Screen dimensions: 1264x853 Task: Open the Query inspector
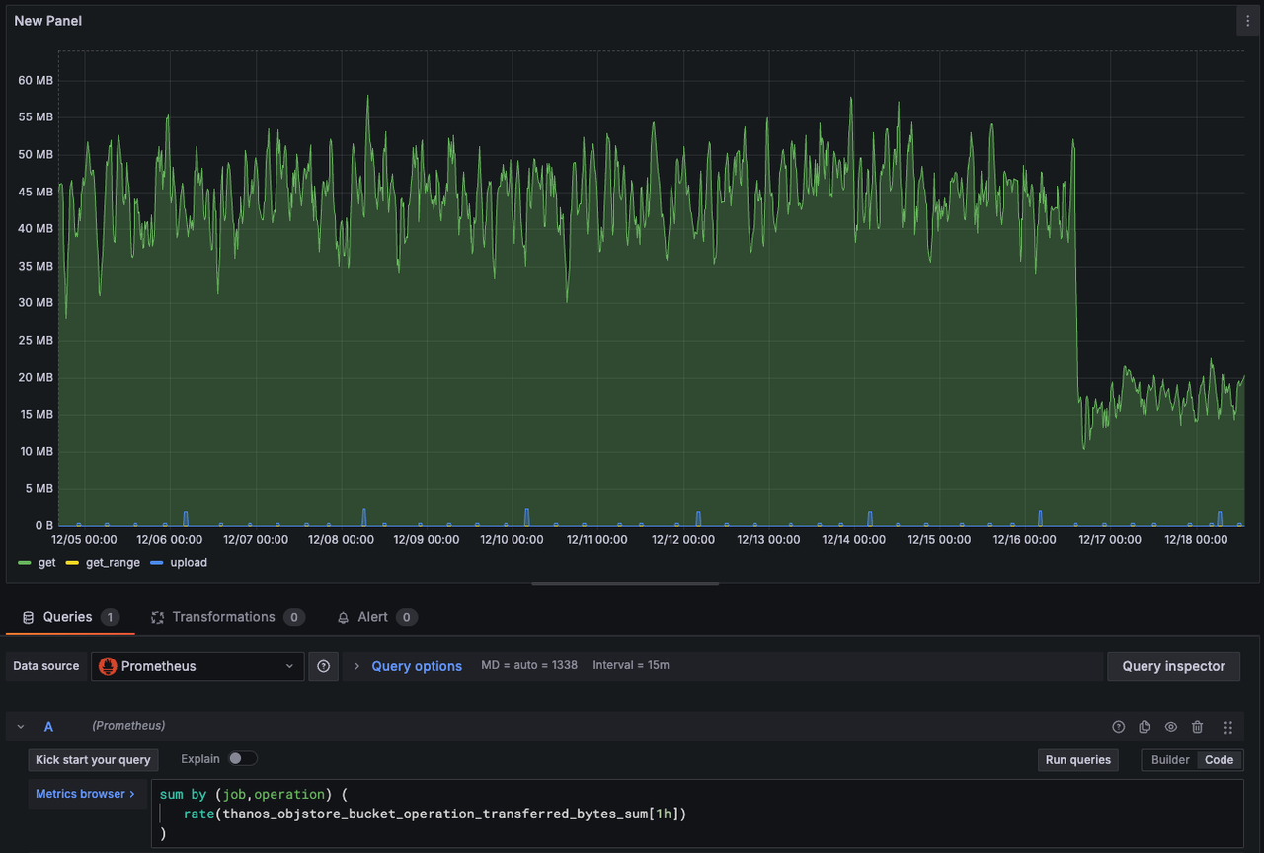pyautogui.click(x=1173, y=666)
